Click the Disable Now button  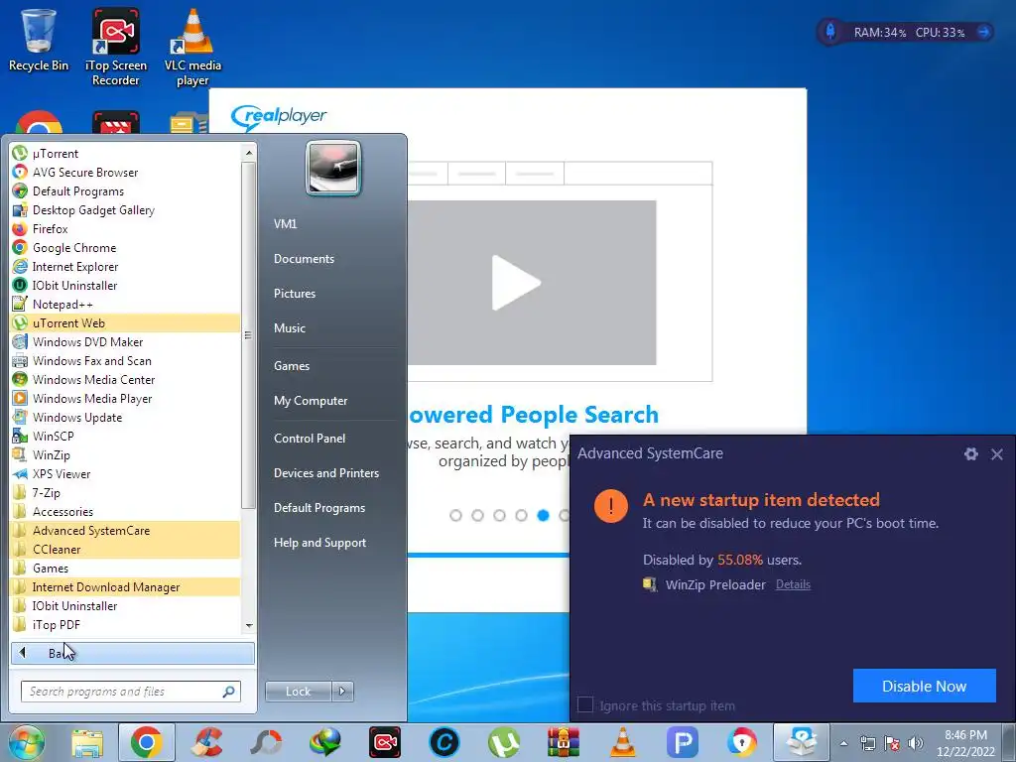click(x=924, y=686)
